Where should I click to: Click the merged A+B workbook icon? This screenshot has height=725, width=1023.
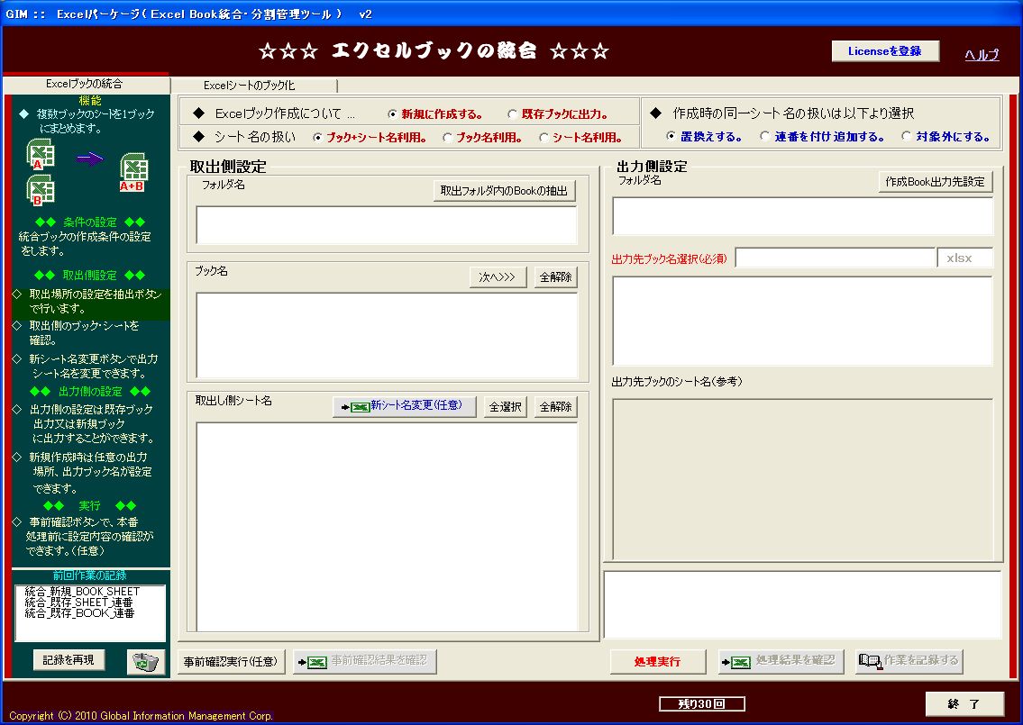[133, 172]
